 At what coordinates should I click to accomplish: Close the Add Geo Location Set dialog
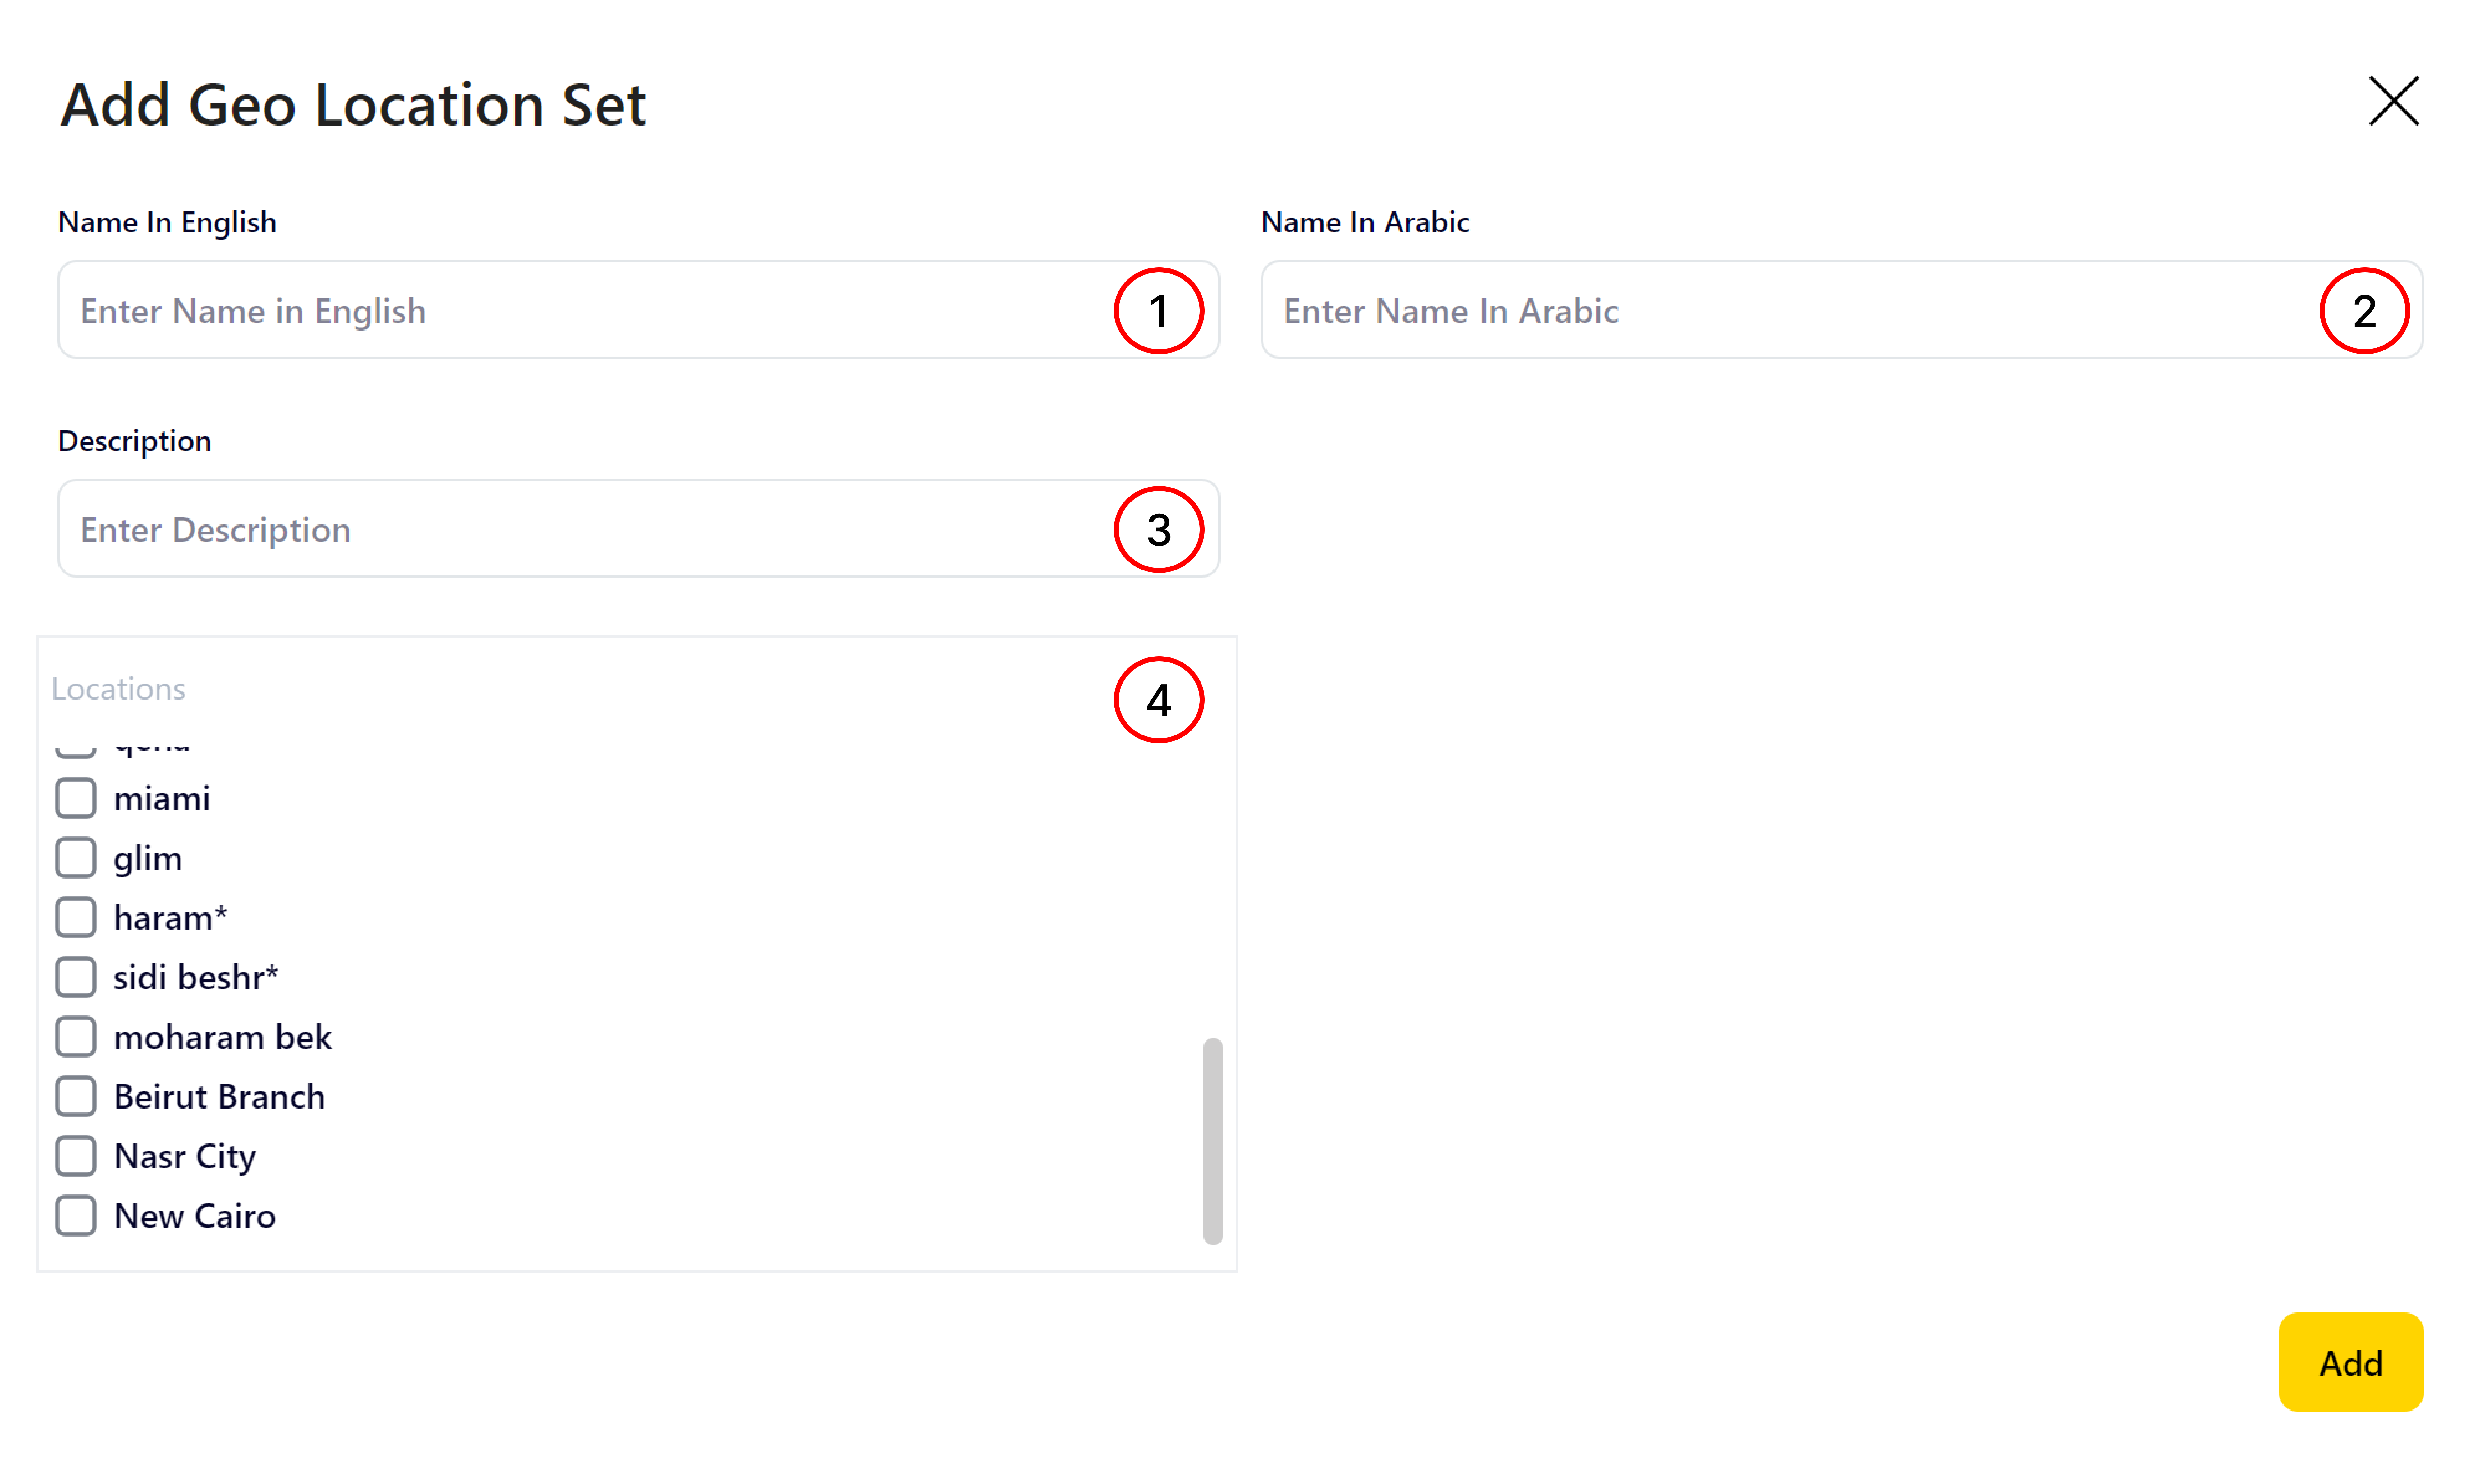click(x=2393, y=101)
